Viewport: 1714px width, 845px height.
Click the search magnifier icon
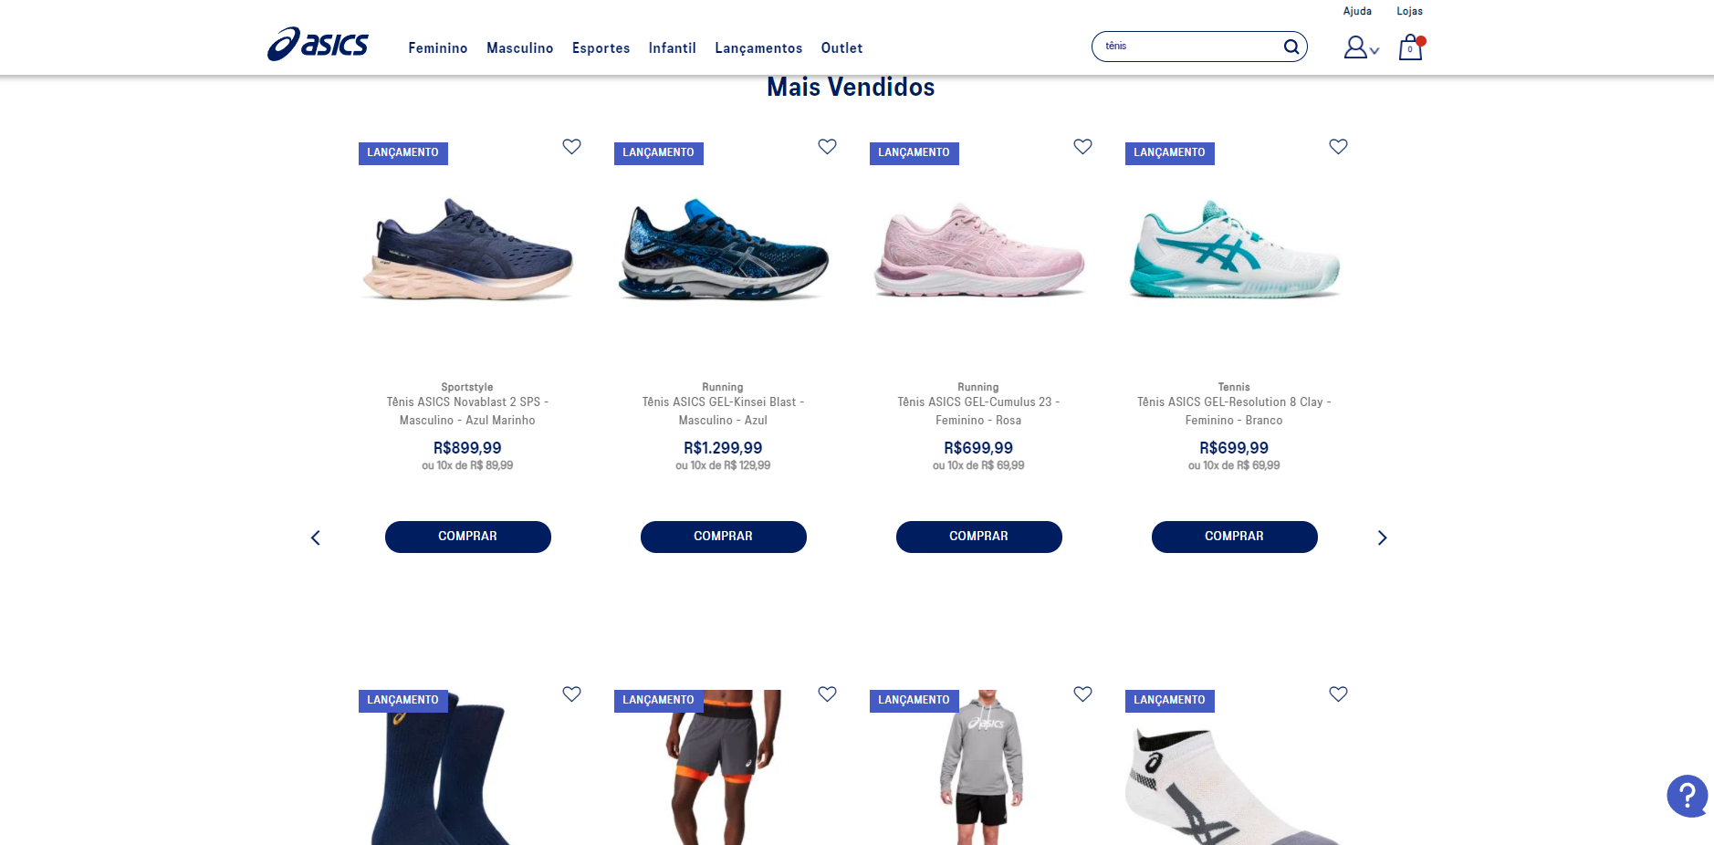pyautogui.click(x=1291, y=47)
